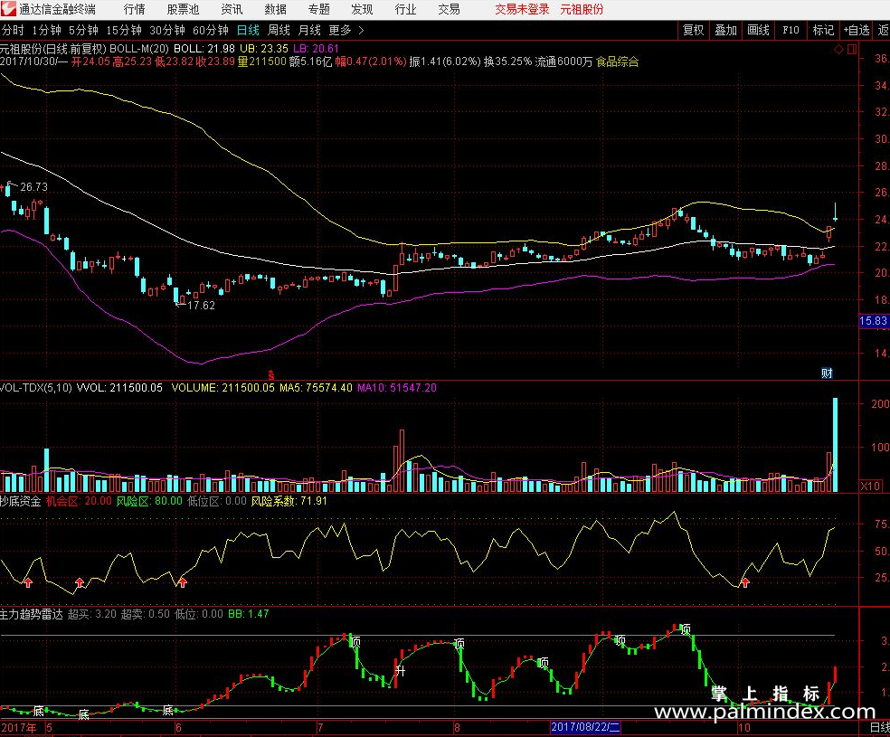Click the 机会区: 20.00 value
This screenshot has width=890, height=737.
[x=79, y=501]
